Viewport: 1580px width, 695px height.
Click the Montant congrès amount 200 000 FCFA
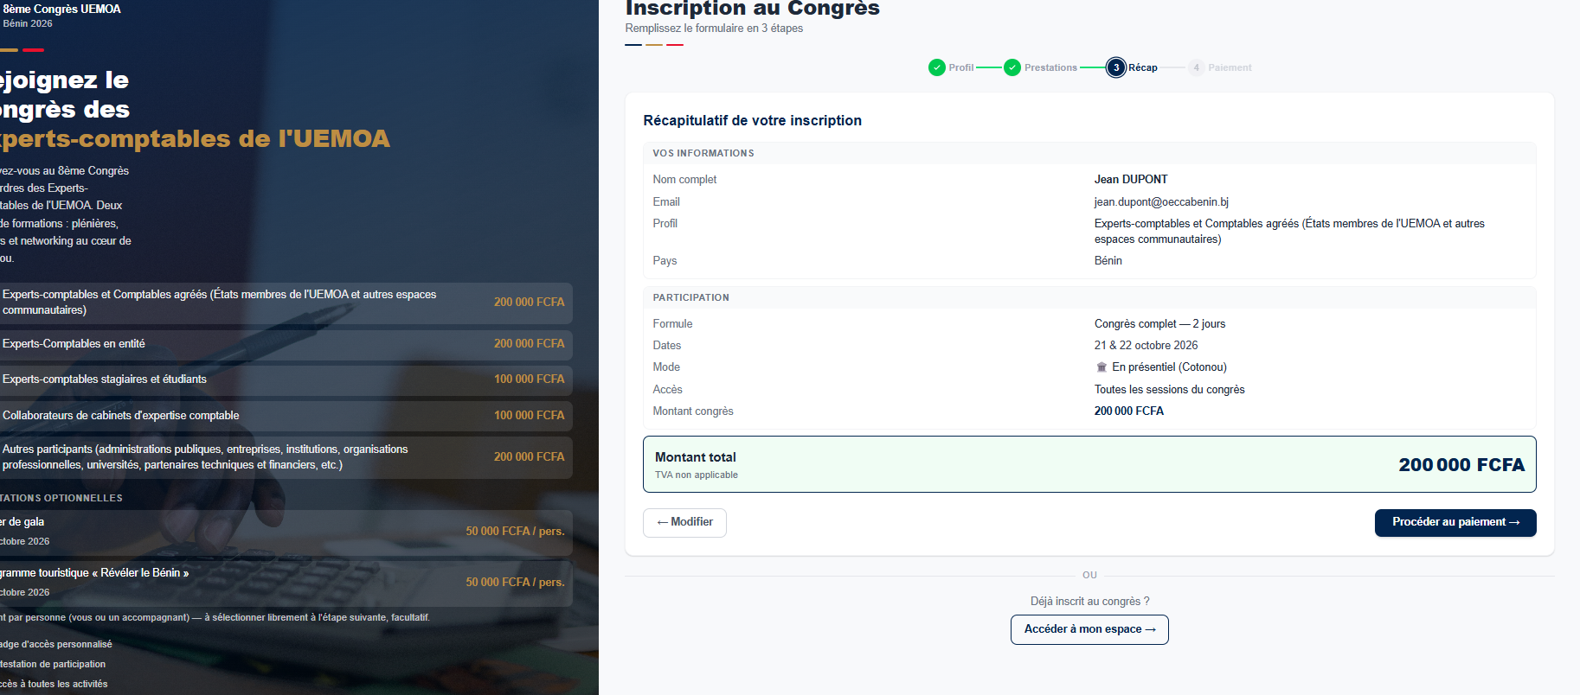[x=1129, y=411]
